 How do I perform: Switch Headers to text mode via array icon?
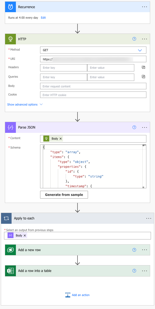click(x=143, y=67)
